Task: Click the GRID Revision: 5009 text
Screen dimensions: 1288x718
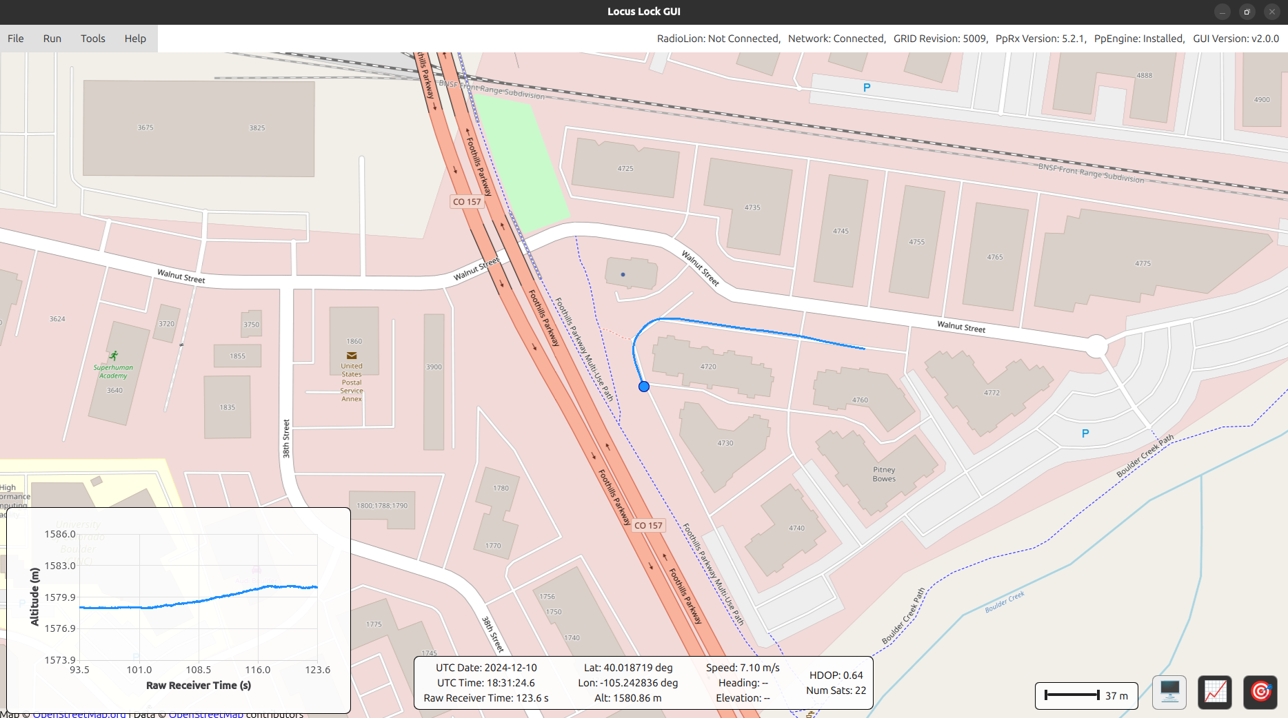Action: click(941, 39)
